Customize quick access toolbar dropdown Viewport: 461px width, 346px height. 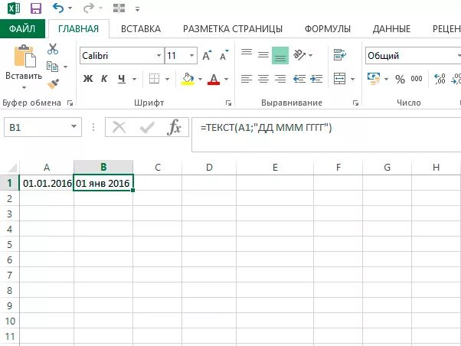click(x=137, y=9)
